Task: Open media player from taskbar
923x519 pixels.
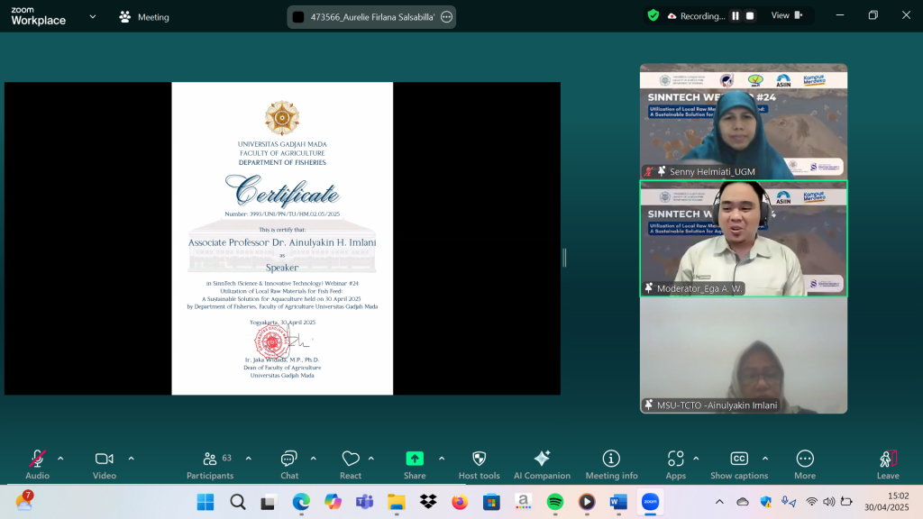Action: [586, 502]
